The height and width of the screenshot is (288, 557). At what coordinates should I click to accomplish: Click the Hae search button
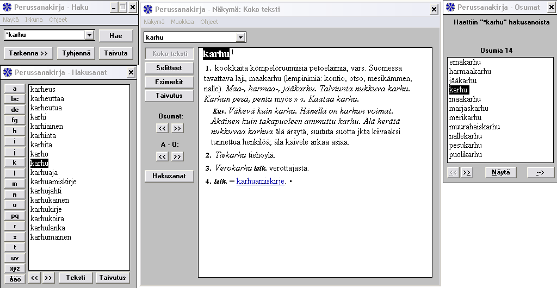click(115, 35)
